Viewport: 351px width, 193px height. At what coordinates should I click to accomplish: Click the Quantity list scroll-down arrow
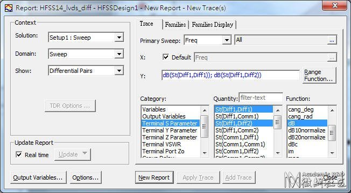coord(278,153)
